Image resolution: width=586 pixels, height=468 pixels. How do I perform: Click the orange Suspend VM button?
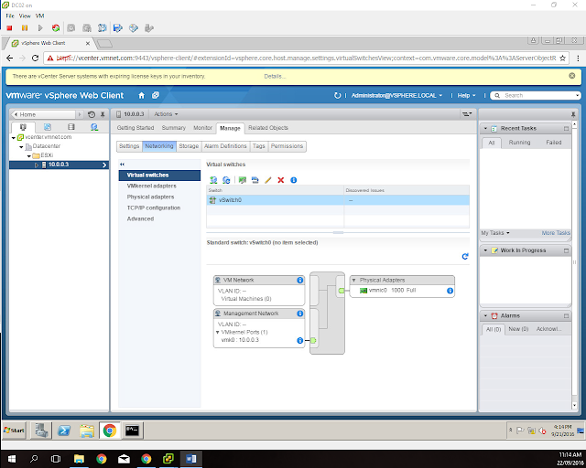[25, 28]
